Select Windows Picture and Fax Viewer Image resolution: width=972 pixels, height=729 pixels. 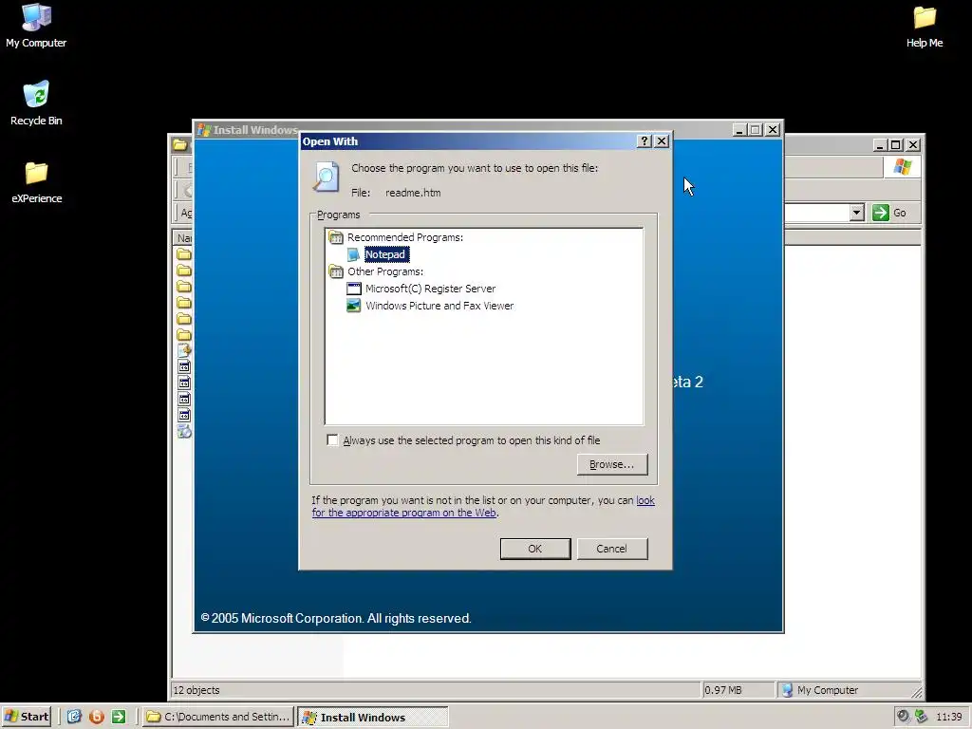tap(439, 306)
